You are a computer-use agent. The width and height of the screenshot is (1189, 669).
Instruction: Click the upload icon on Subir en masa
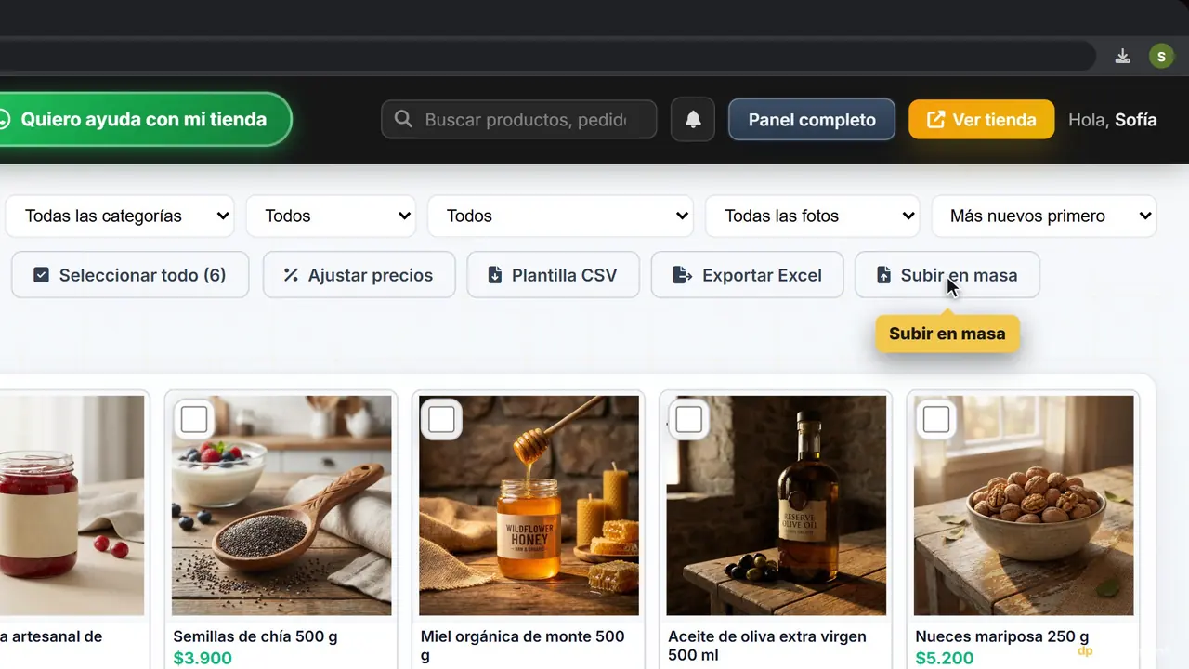click(x=883, y=275)
